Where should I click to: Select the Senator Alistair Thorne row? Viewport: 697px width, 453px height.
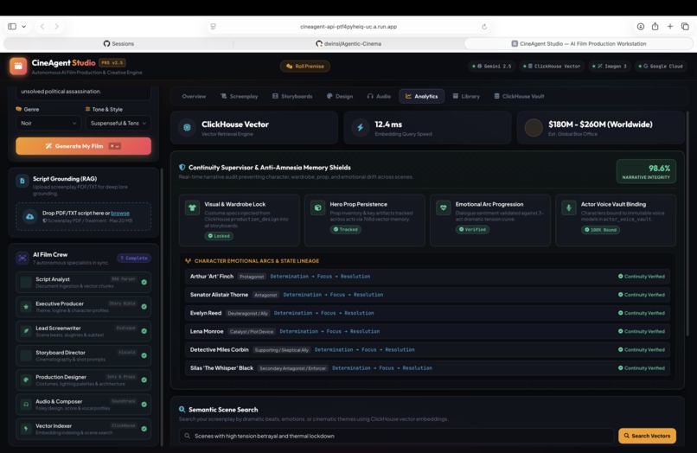pos(427,295)
